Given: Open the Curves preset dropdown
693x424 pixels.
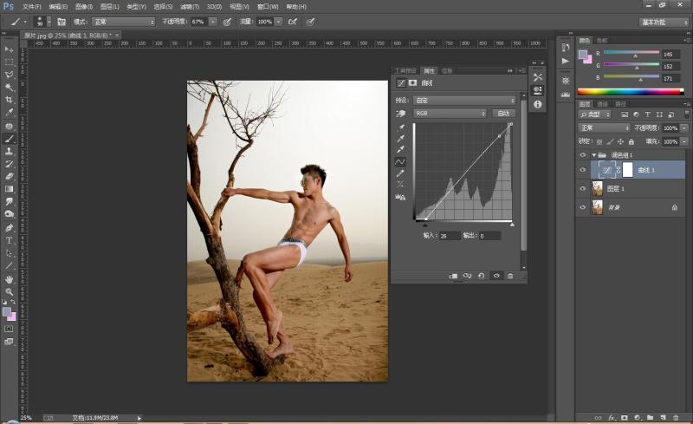Looking at the screenshot, I should click(x=465, y=101).
